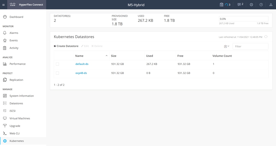Refresh the Kubernetes Datastores list
276x146 pixels.
[266, 37]
